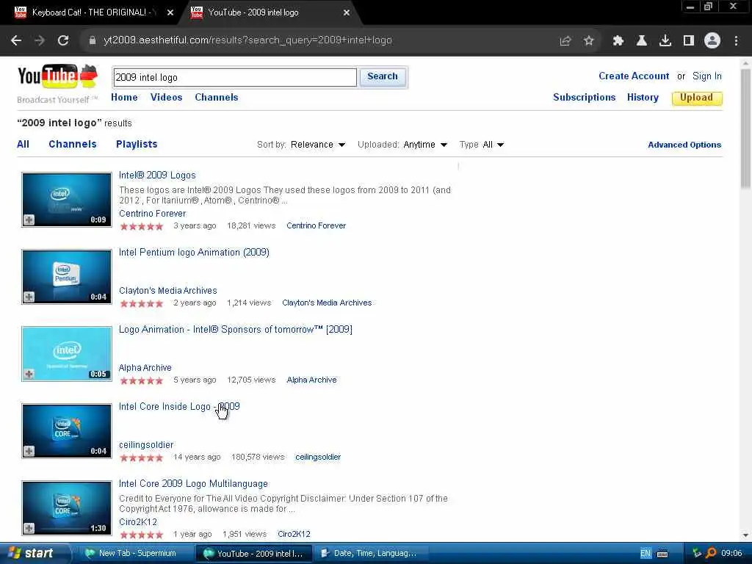
Task: Open Advanced Options
Action: [x=684, y=145]
